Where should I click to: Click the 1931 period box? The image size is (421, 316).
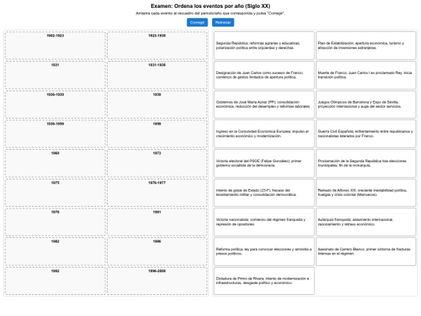pos(55,75)
